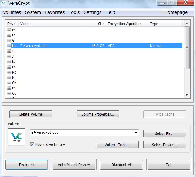Open the Homepage menu item
The width and height of the screenshot is (195, 177).
click(176, 12)
